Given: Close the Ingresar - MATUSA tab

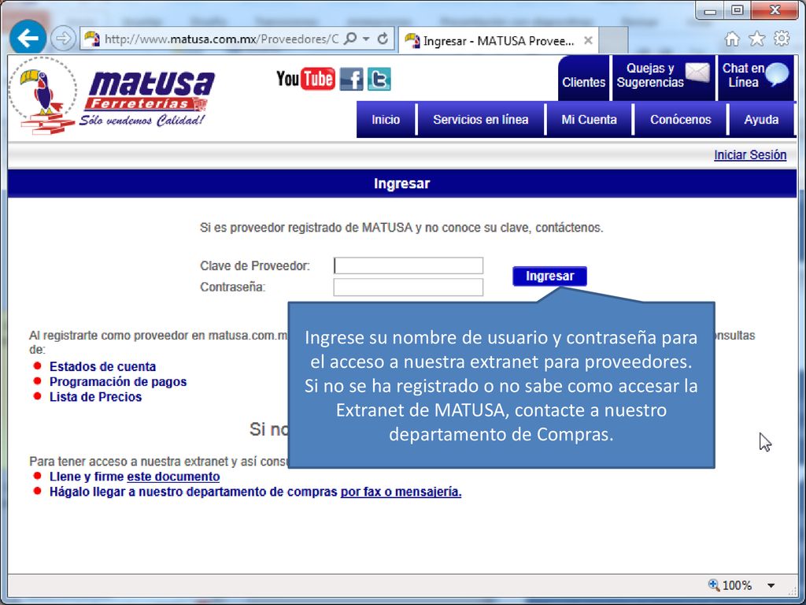Looking at the screenshot, I should click(588, 40).
